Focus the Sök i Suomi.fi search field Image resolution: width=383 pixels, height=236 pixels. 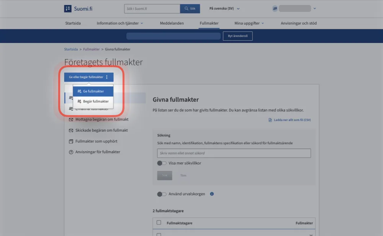click(152, 8)
